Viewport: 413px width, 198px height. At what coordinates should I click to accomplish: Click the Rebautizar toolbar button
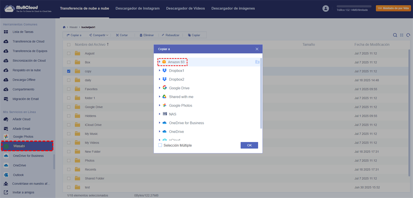[170, 35]
